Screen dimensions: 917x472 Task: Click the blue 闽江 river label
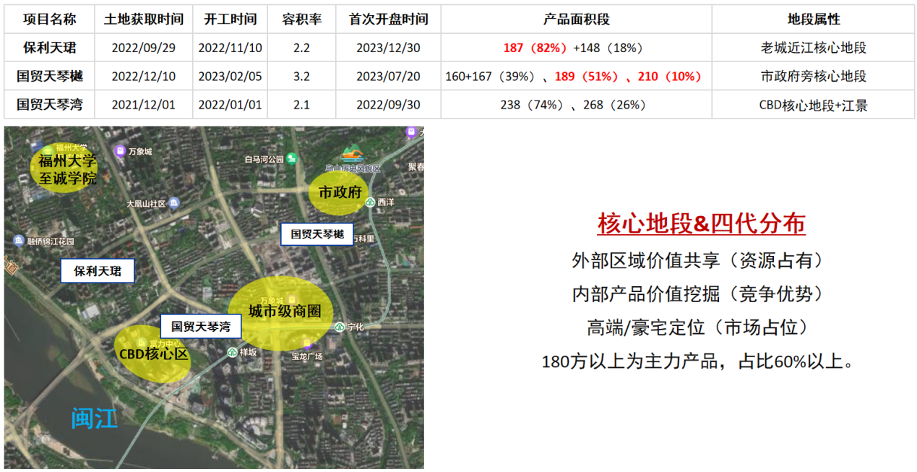tap(94, 418)
